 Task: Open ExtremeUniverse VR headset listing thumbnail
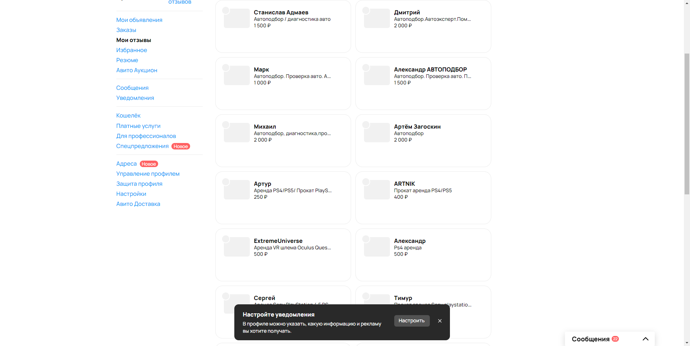tap(237, 247)
